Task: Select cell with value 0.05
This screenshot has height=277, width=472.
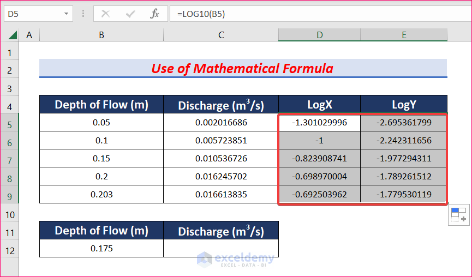Action: pos(101,122)
